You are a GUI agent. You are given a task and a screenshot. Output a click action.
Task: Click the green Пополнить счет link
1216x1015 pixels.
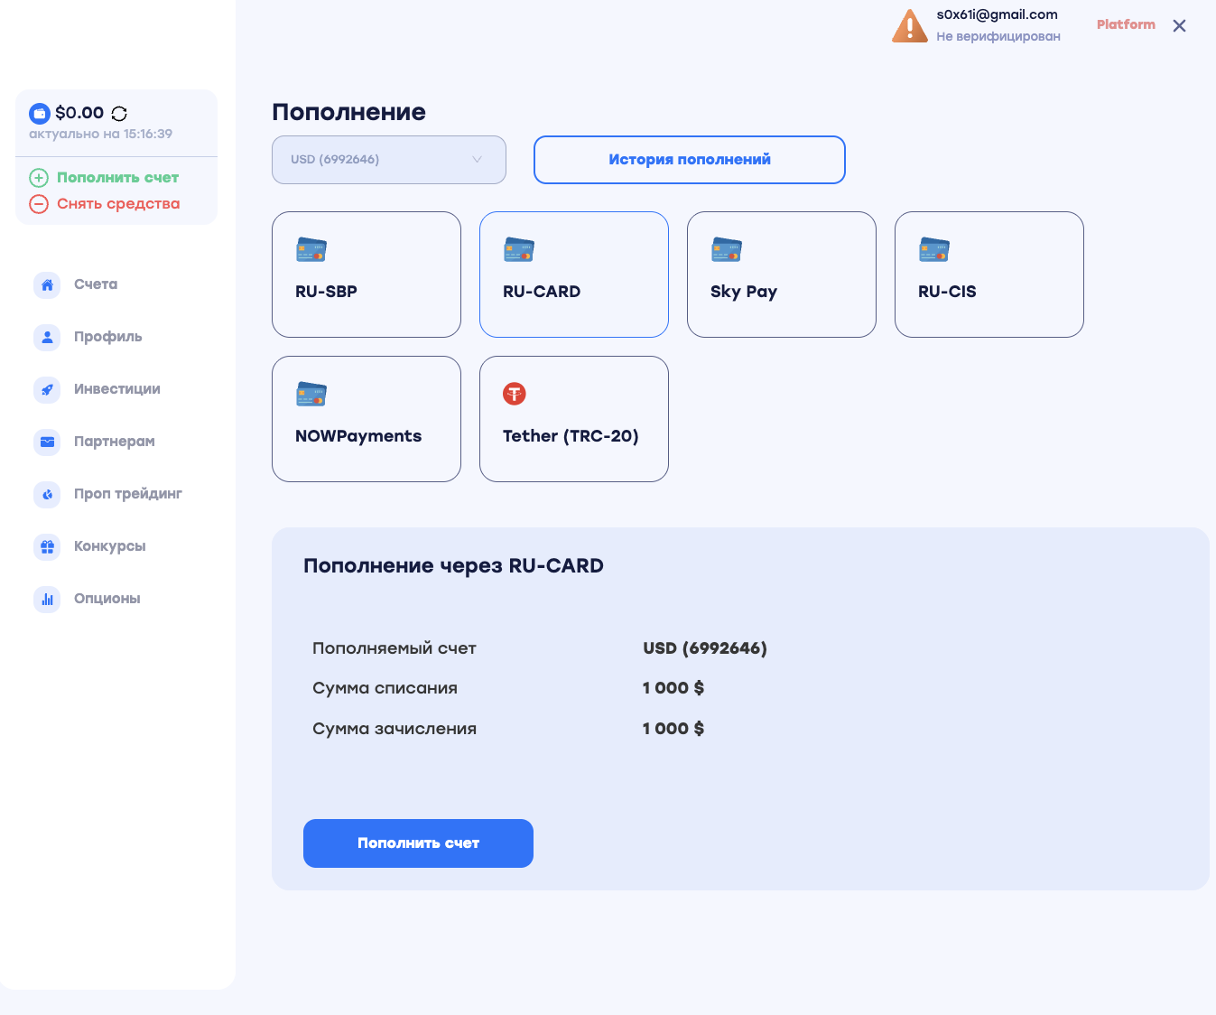(117, 178)
